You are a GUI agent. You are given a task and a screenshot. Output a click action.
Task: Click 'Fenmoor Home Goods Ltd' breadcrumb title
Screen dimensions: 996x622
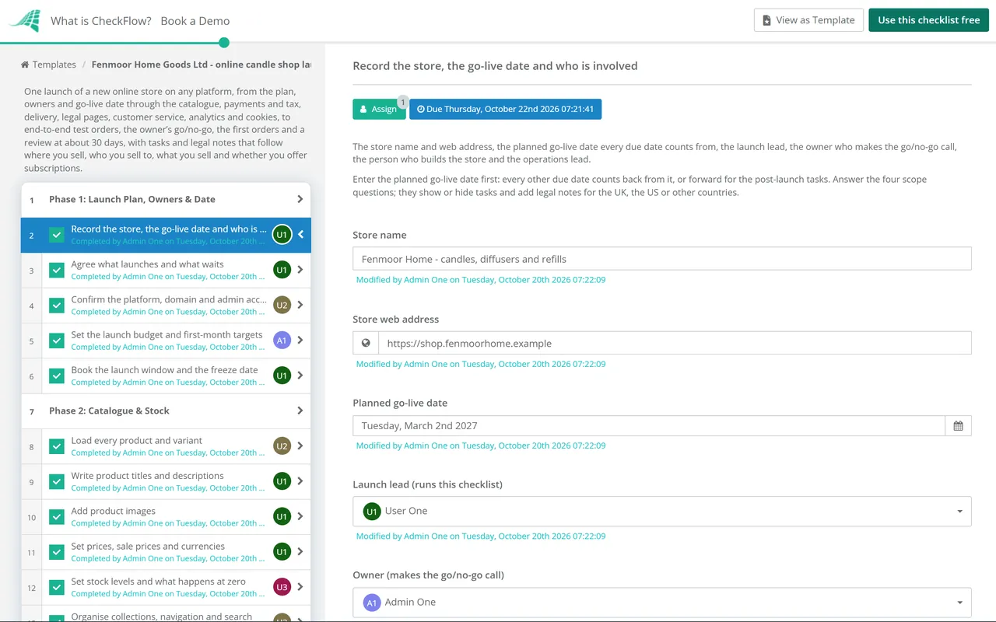[202, 65]
